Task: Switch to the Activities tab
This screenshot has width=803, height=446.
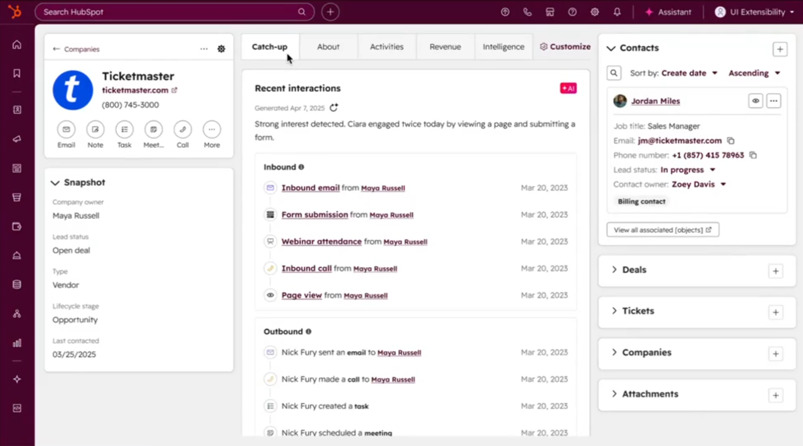Action: click(387, 47)
